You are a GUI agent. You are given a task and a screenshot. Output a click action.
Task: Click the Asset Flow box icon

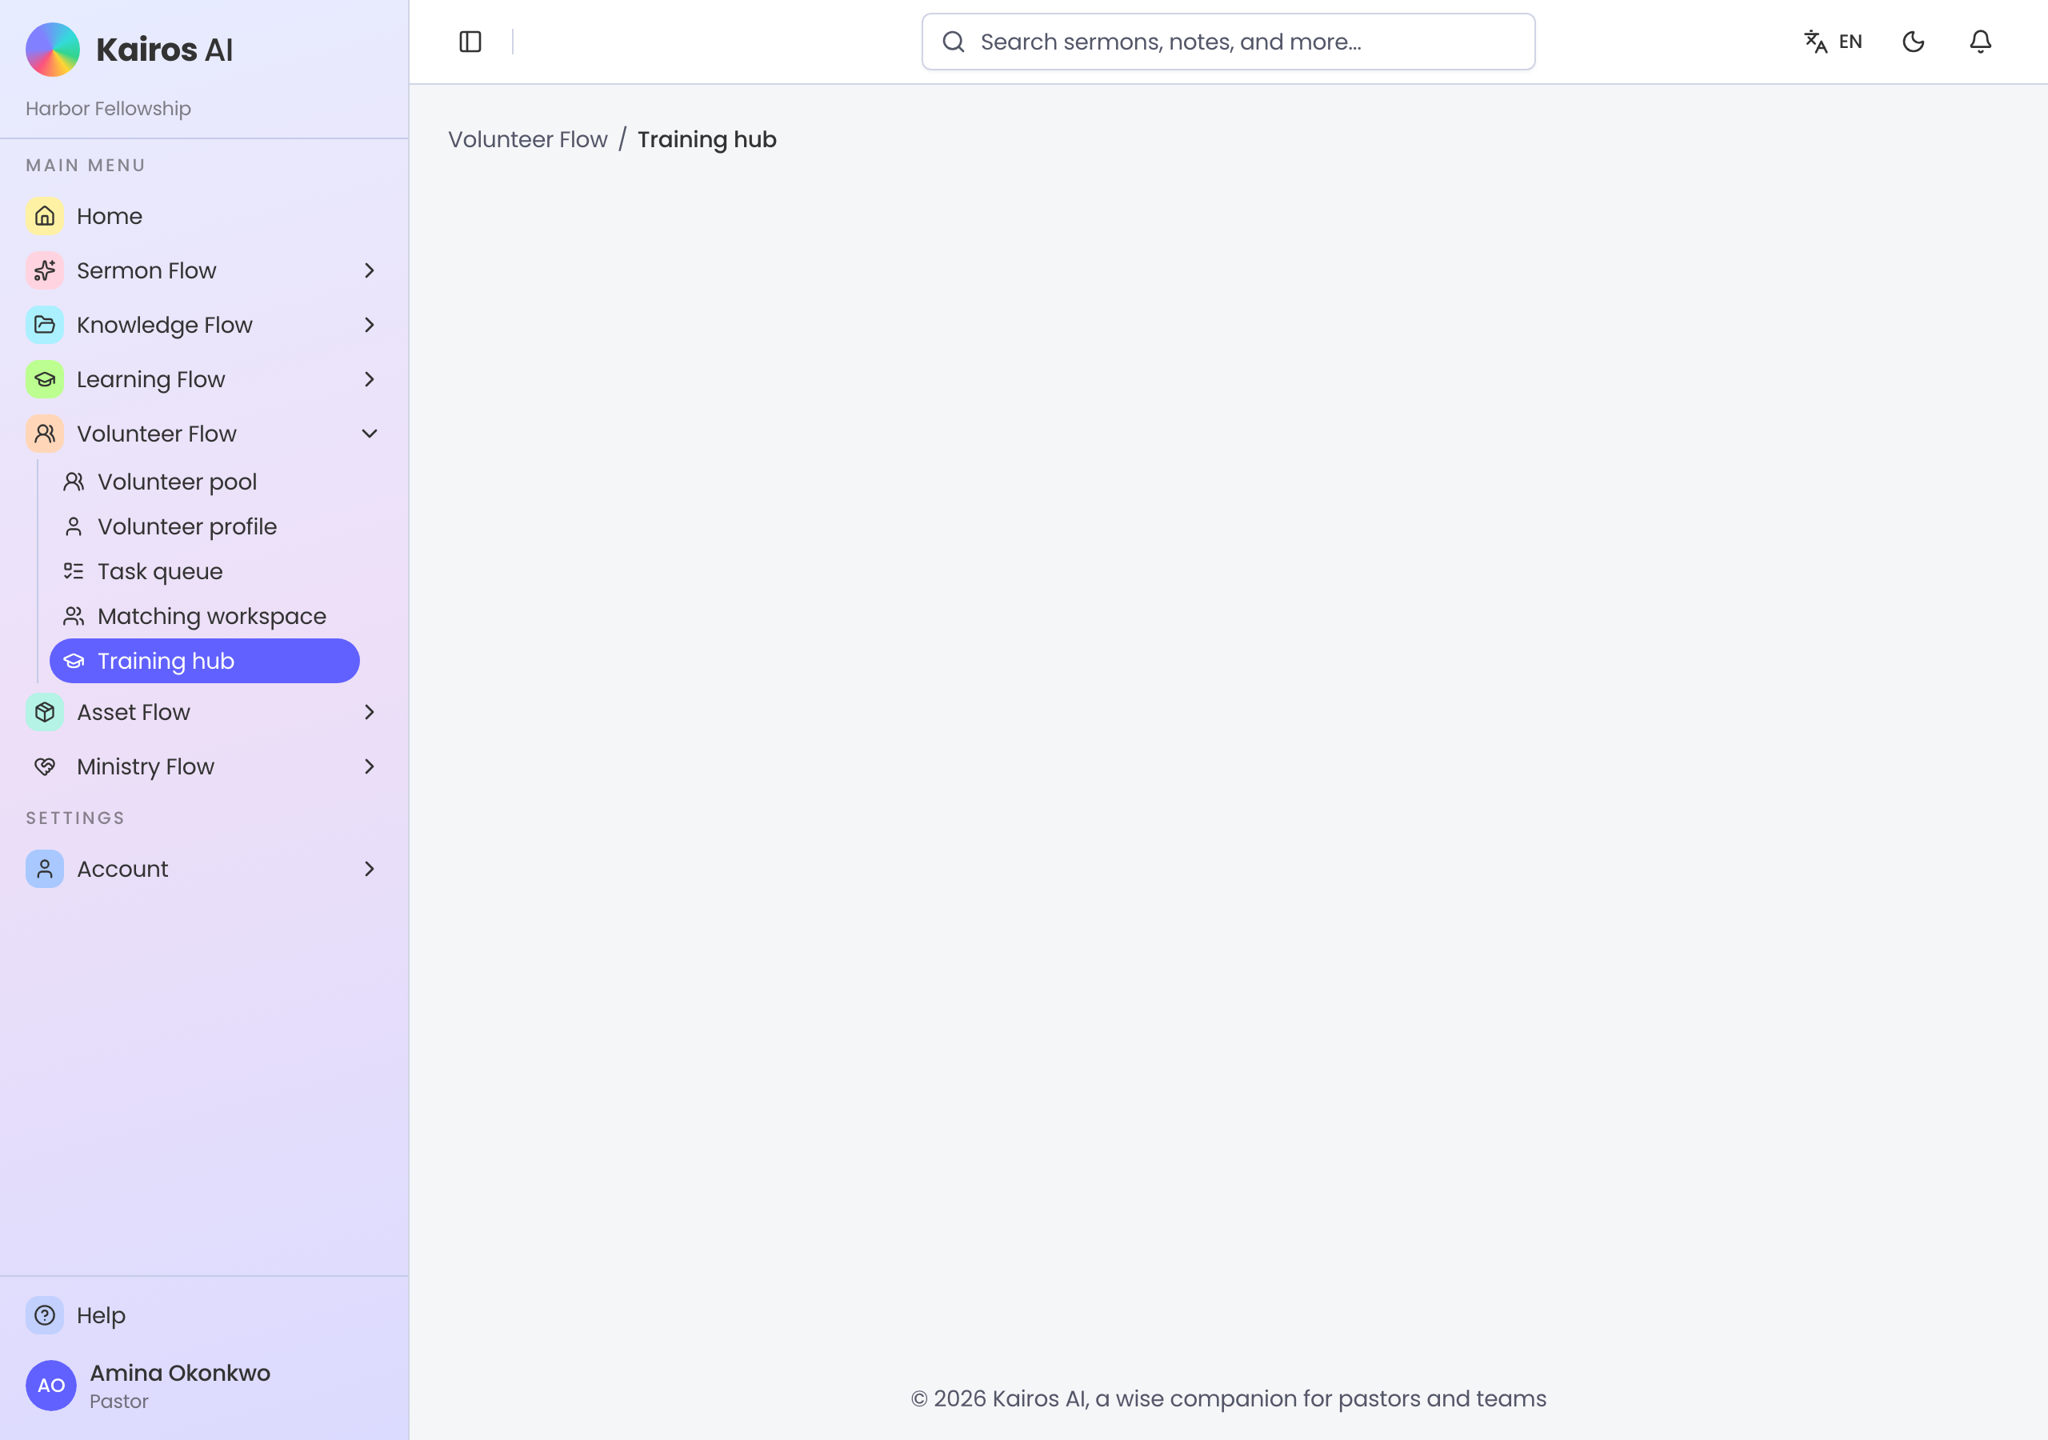[x=45, y=712]
